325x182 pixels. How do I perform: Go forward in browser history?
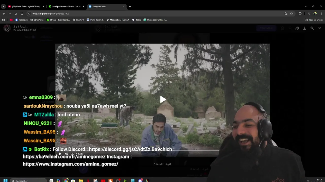tap(10, 14)
